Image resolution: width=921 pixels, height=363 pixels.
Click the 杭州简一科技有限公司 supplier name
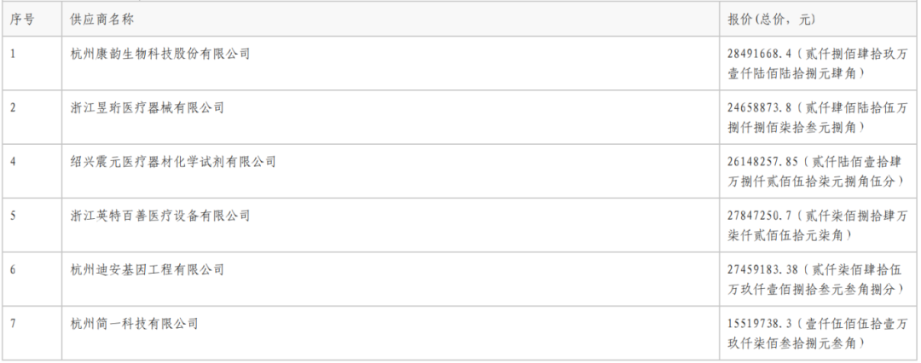pyautogui.click(x=134, y=324)
